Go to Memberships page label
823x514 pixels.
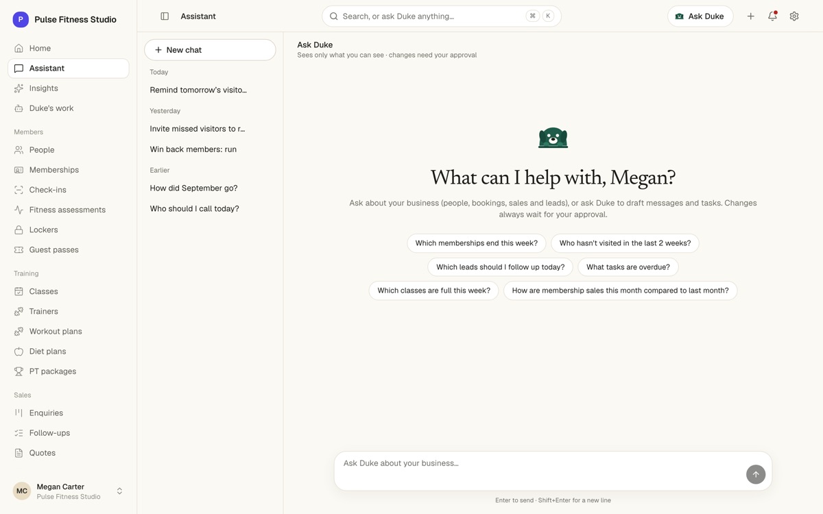[54, 170]
